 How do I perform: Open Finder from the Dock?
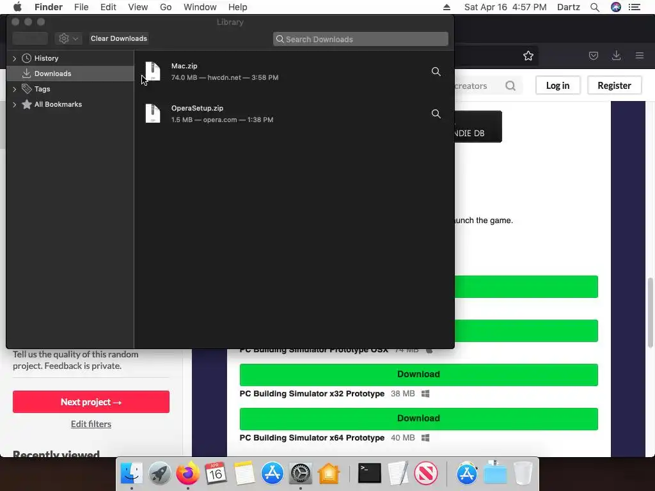click(x=132, y=474)
